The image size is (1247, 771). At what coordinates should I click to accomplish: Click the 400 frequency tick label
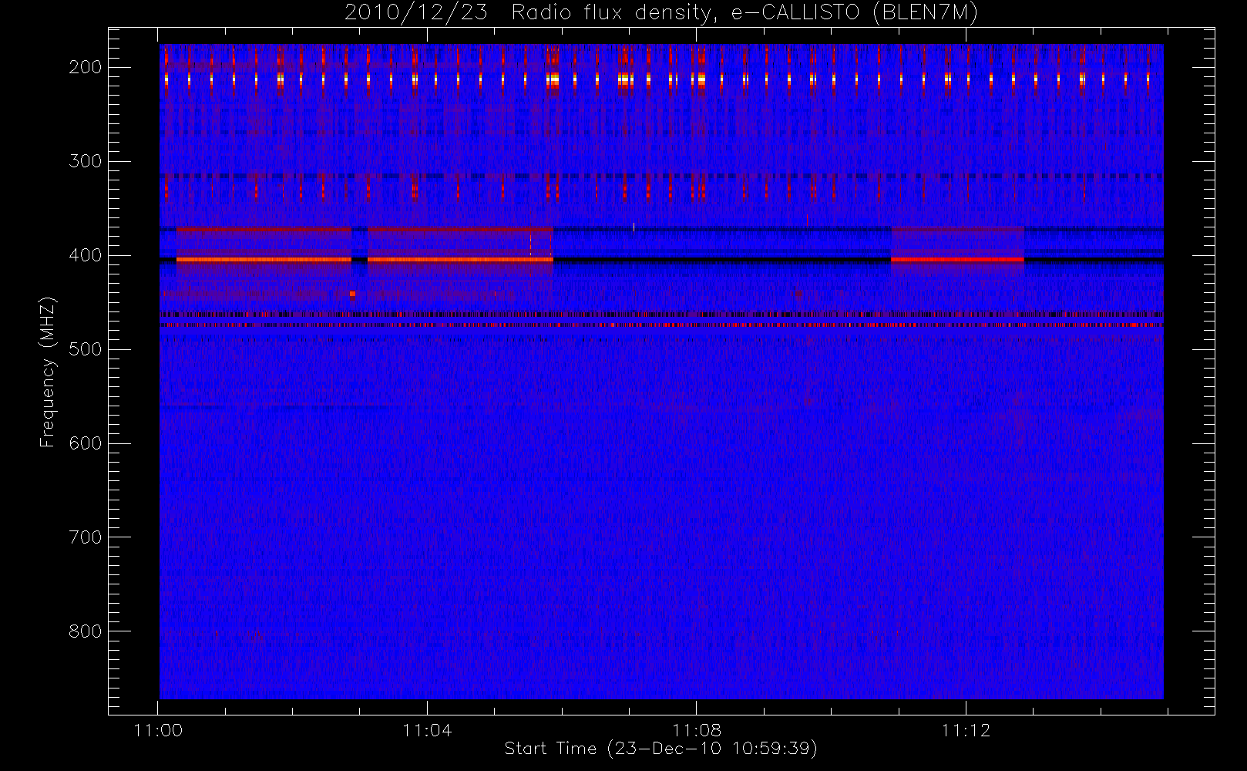point(86,255)
